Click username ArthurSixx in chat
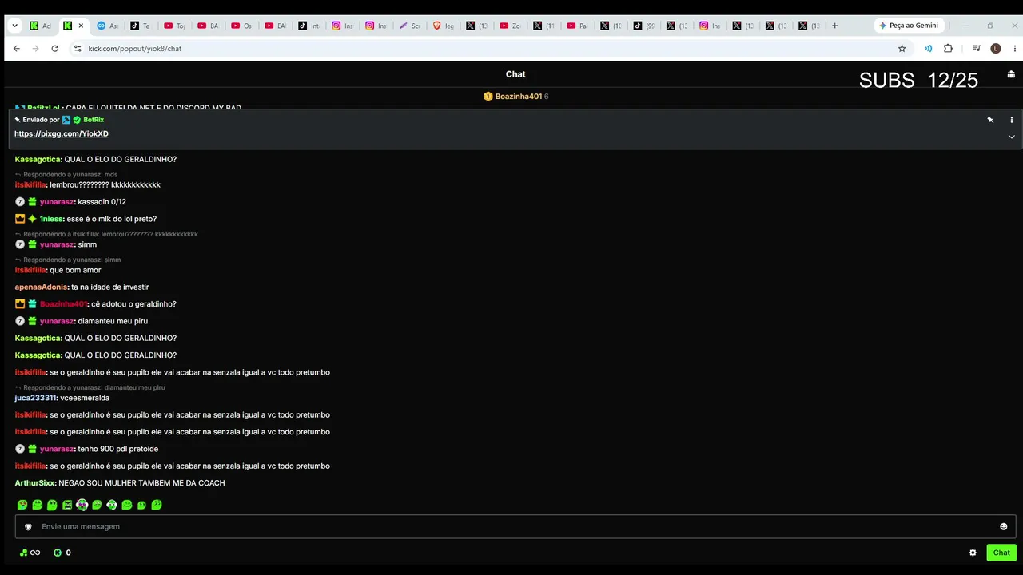 coord(35,483)
